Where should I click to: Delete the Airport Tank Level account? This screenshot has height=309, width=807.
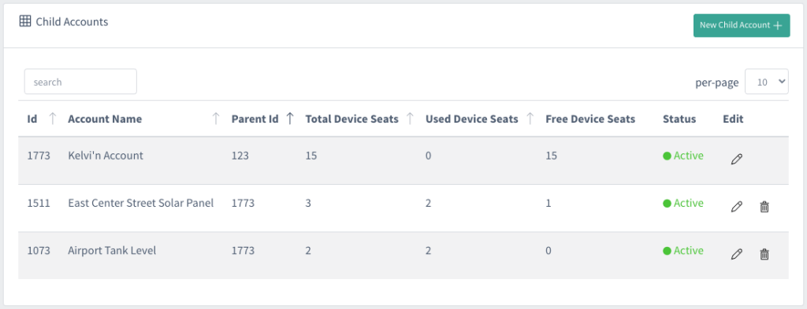coord(764,254)
